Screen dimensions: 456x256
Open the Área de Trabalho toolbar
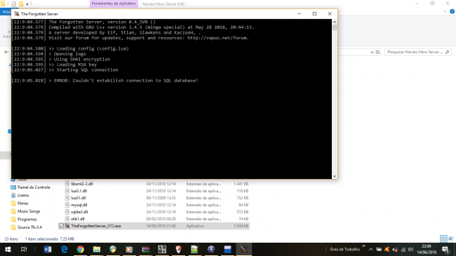[x=344, y=249]
